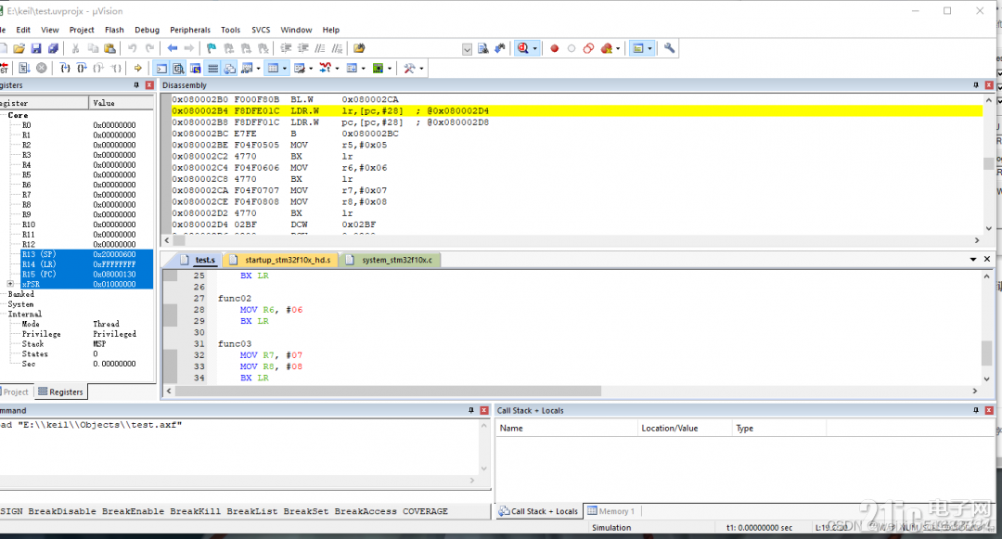The width and height of the screenshot is (1002, 539).
Task: Open configuration wrench icon
Action: click(669, 48)
